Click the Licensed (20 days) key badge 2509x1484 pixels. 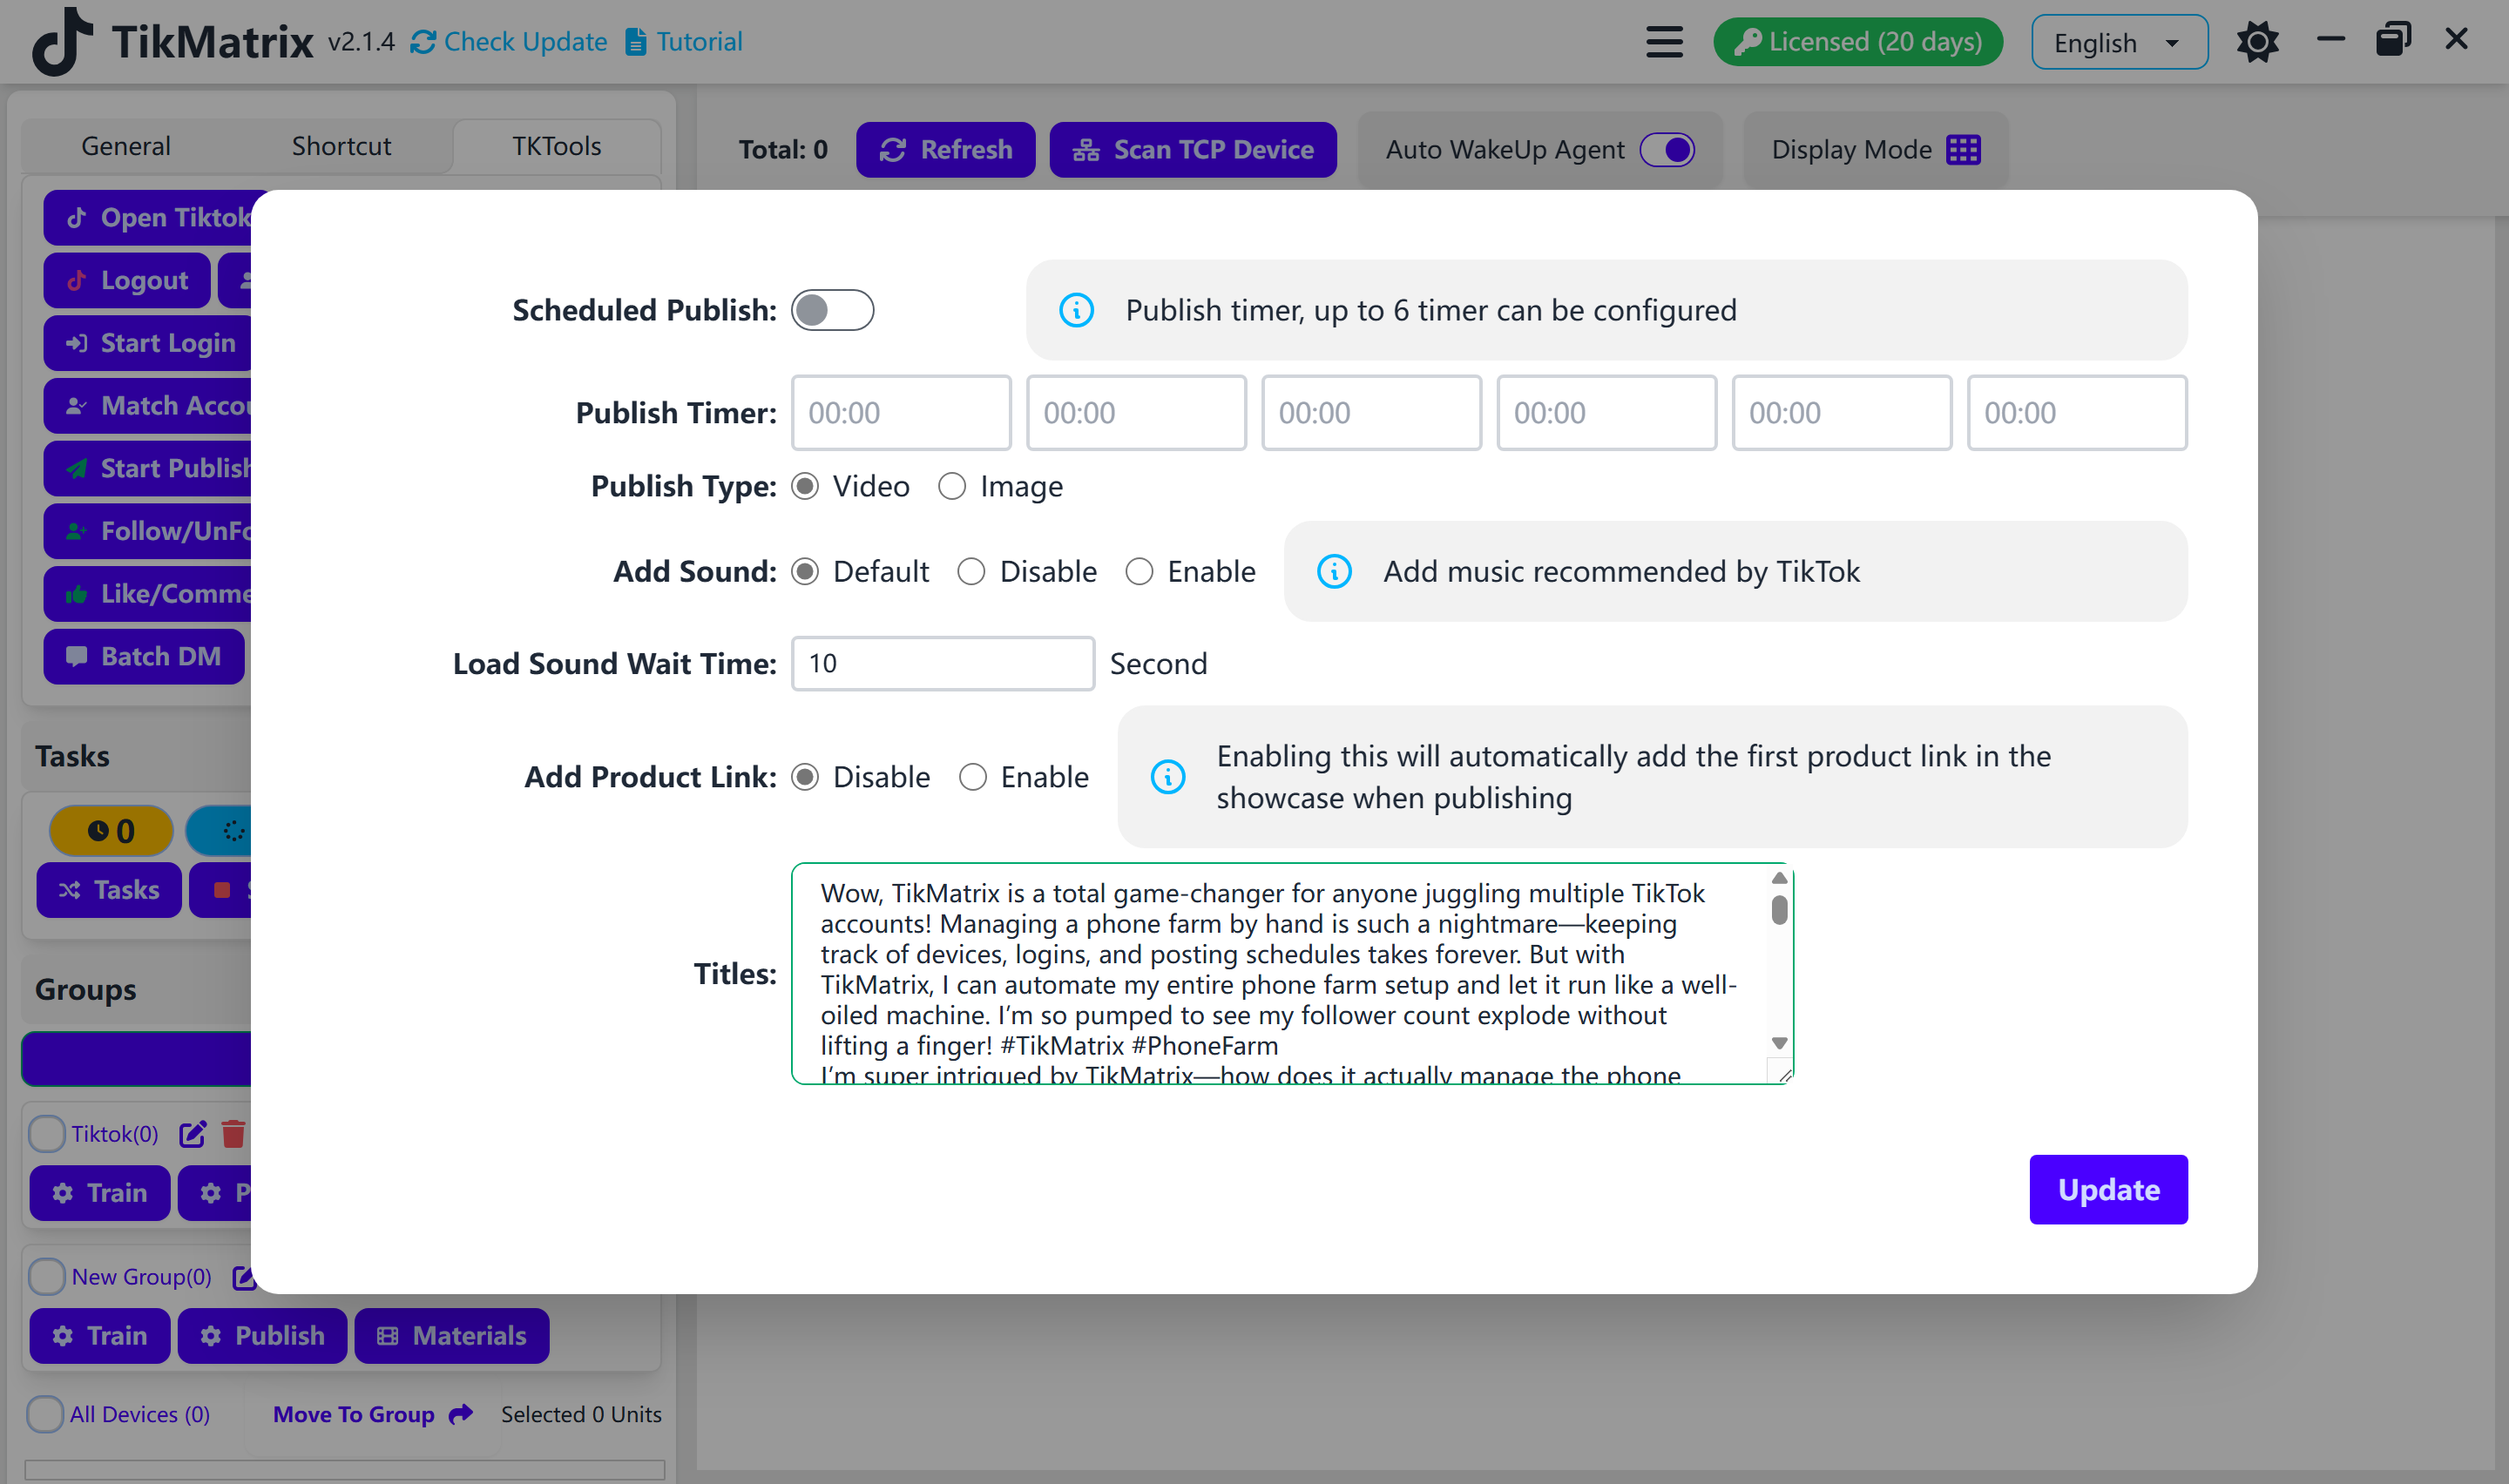click(1857, 42)
